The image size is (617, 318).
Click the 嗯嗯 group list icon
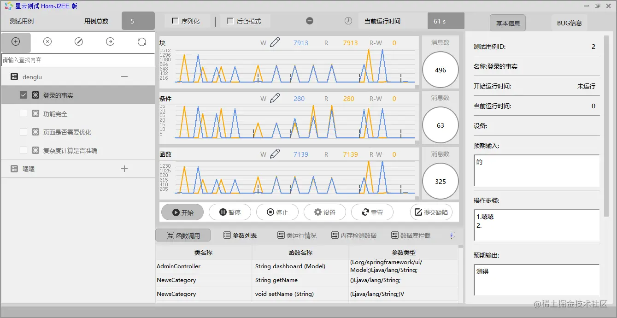click(14, 169)
